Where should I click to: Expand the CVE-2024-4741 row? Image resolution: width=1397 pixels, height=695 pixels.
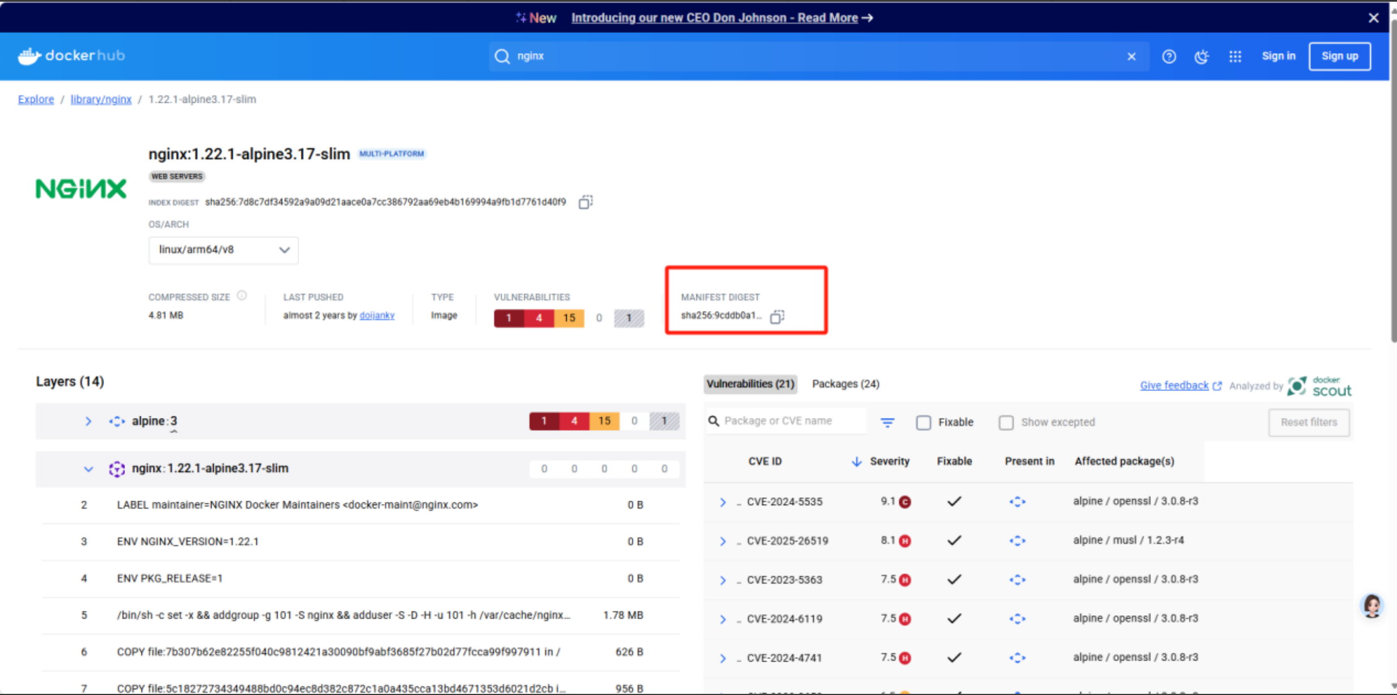pos(722,658)
